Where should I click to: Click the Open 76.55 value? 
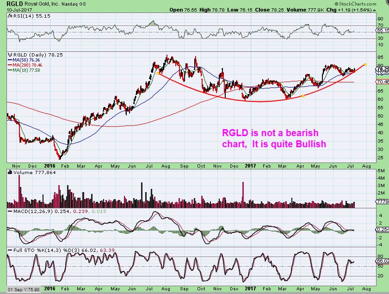click(x=183, y=10)
